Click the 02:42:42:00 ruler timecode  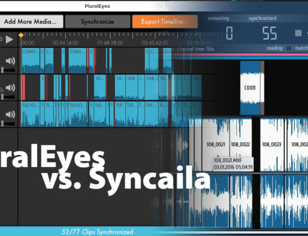click(155, 43)
